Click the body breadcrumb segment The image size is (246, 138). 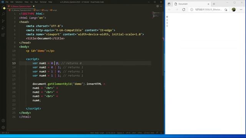click(x=45, y=10)
